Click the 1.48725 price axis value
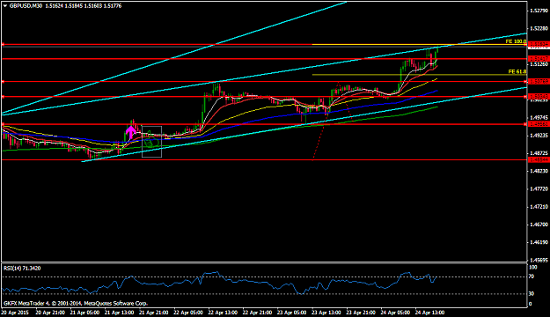The image size is (550, 317). click(x=539, y=153)
